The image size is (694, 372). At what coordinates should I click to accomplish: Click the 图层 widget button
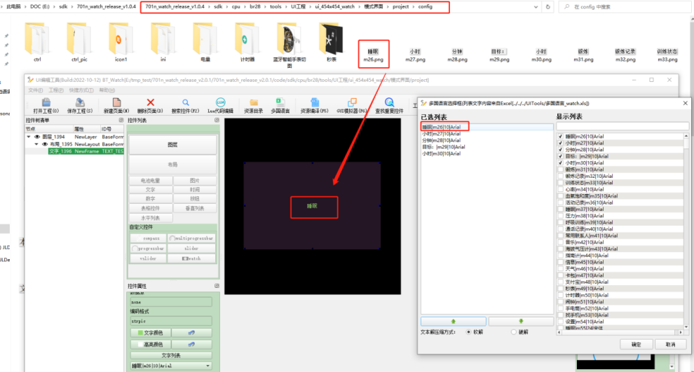click(172, 144)
